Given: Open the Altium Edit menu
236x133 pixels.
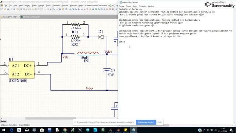Looking at the screenshot, I should tap(15, 6).
